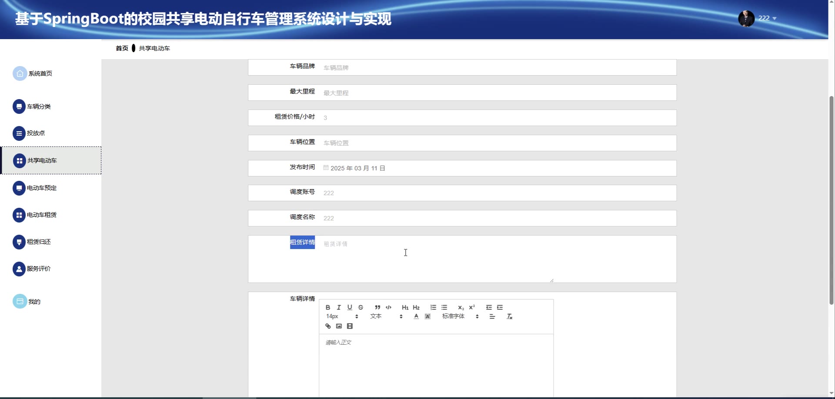Click the 车辆详情 field label

[x=302, y=299]
